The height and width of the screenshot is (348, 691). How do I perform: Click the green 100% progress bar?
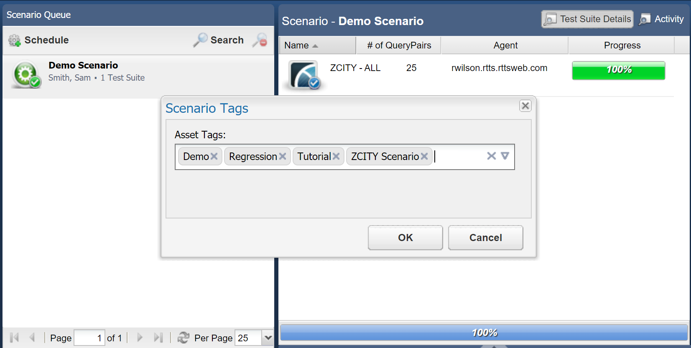tap(618, 70)
